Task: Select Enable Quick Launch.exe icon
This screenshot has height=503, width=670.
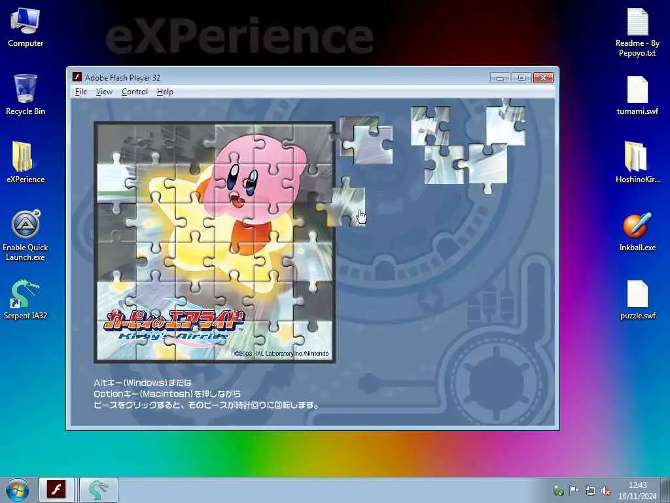Action: click(26, 236)
